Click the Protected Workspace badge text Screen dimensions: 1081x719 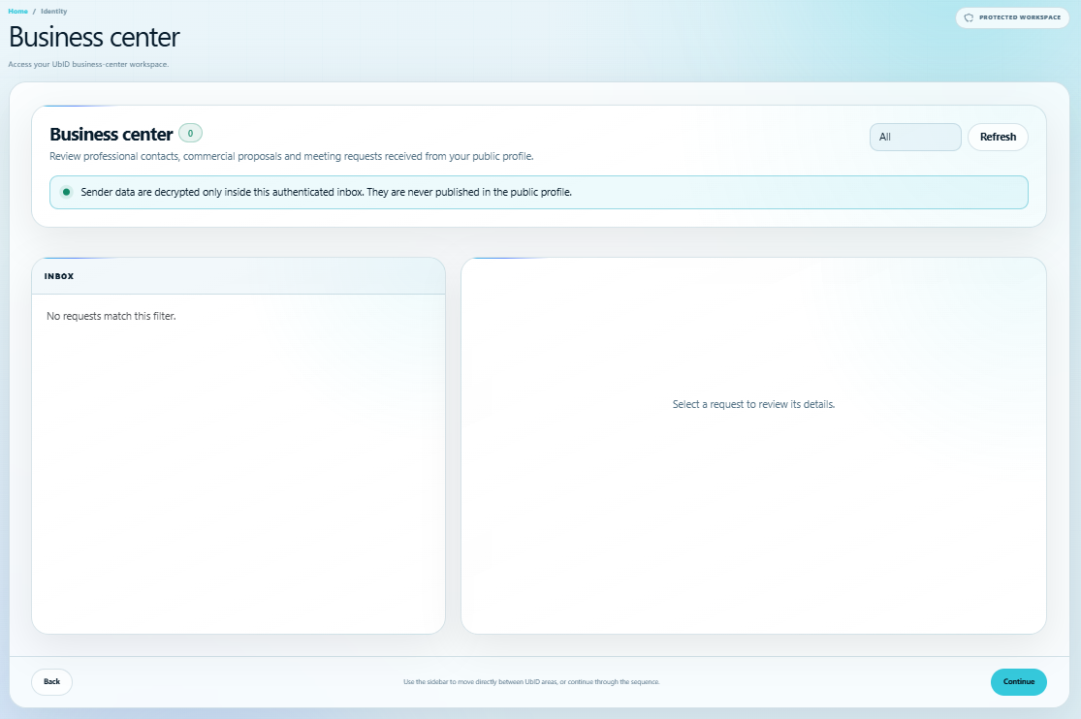tap(1020, 17)
